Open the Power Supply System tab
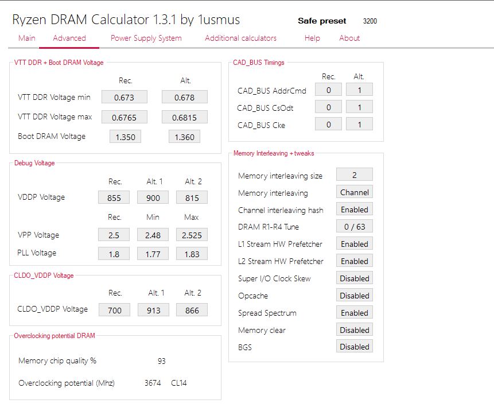This screenshot has height=415, width=494. pyautogui.click(x=146, y=38)
